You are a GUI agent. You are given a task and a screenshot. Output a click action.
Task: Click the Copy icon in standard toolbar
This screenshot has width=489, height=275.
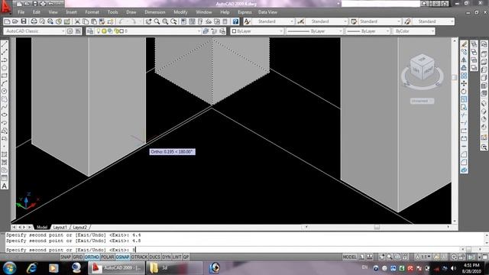[x=86, y=21]
